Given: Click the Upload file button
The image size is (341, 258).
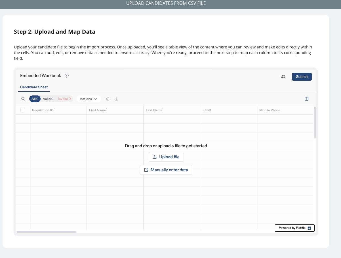Looking at the screenshot, I should pyautogui.click(x=166, y=157).
